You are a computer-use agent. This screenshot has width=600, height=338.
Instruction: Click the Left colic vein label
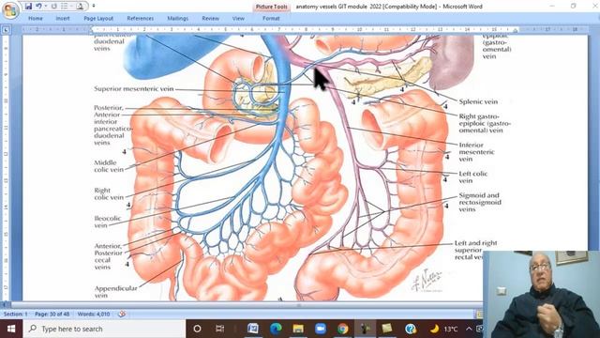(x=472, y=177)
